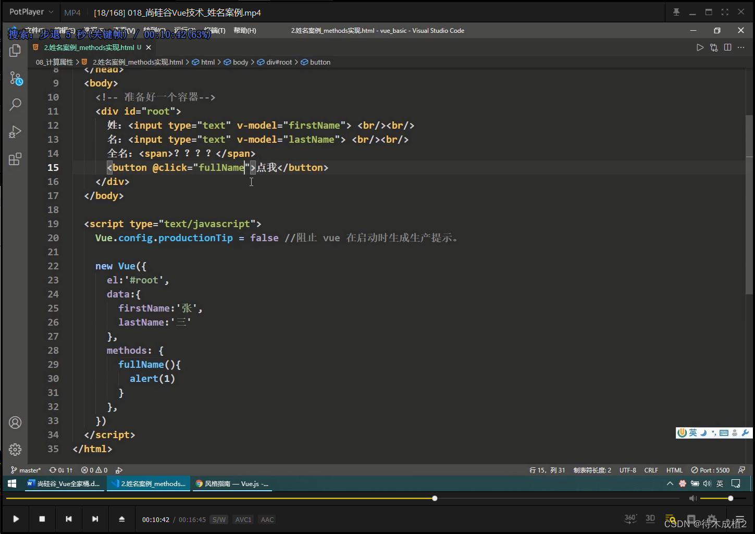The height and width of the screenshot is (534, 755).
Task: Seek on the PotPlayer progress bar
Action: [x=342, y=498]
